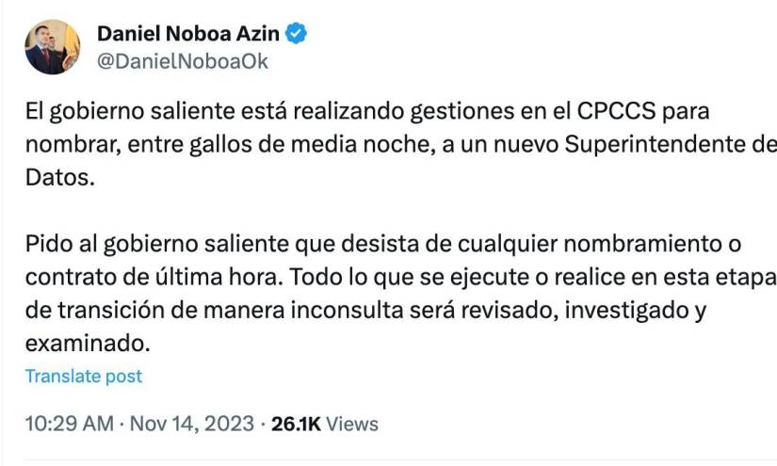Open the 26.1K Views count
The width and height of the screenshot is (777, 466).
click(x=325, y=424)
